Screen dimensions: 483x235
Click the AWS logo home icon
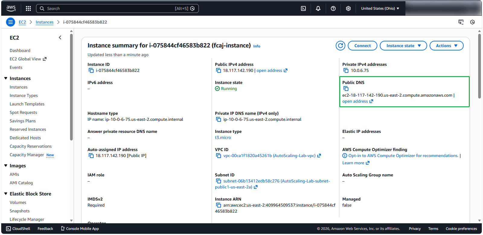point(11,8)
